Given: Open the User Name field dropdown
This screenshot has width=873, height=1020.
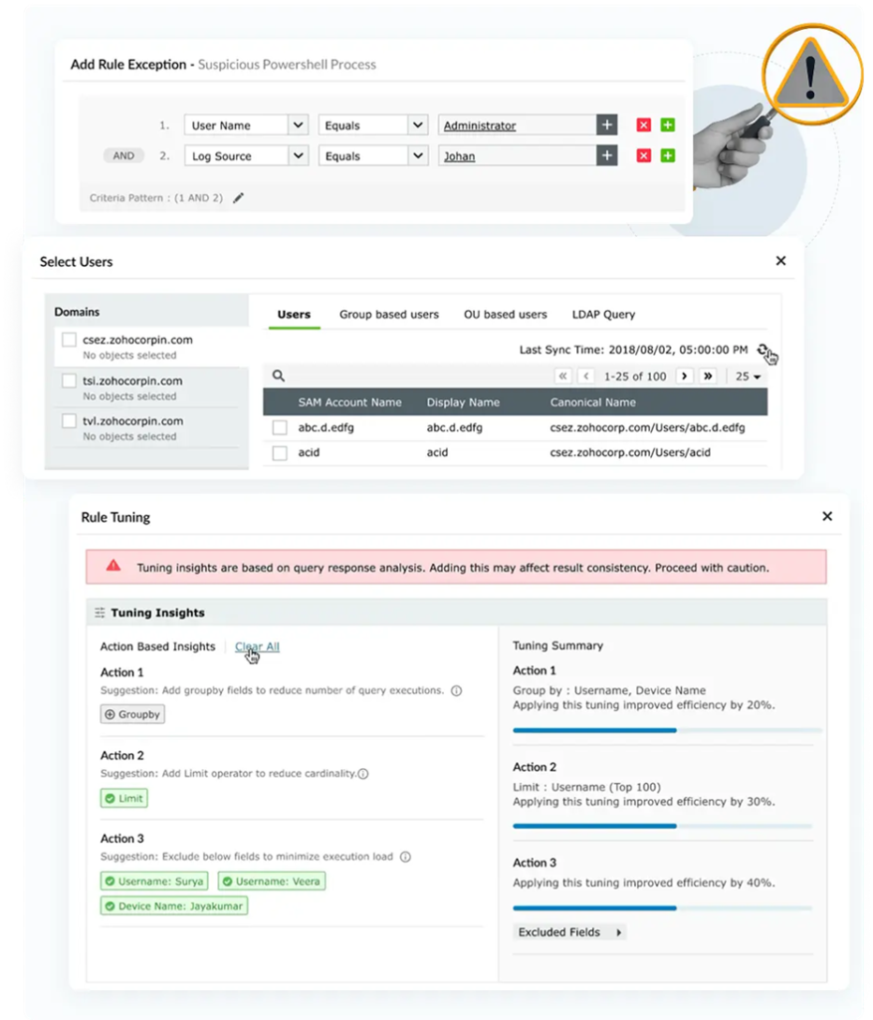Looking at the screenshot, I should tap(298, 126).
